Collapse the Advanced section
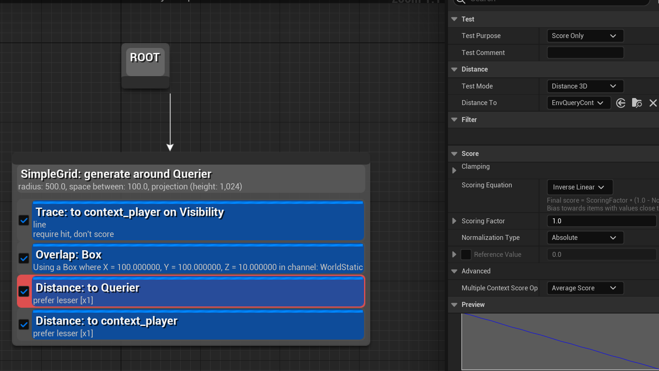The width and height of the screenshot is (659, 371). point(454,271)
